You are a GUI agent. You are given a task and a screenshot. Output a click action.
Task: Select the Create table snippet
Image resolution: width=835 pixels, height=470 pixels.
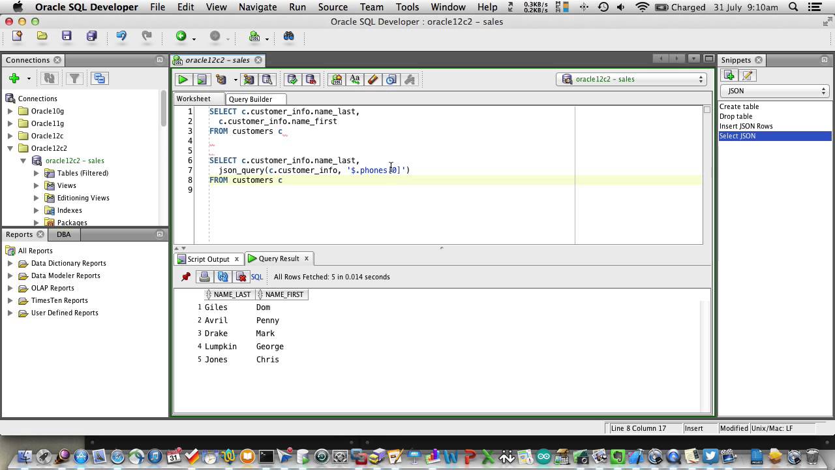[739, 106]
